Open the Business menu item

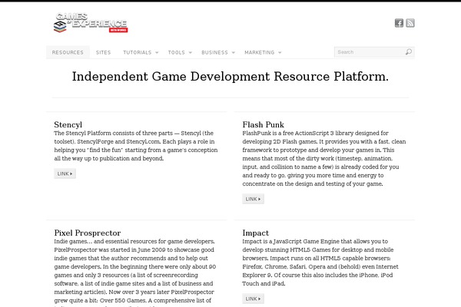click(x=214, y=52)
